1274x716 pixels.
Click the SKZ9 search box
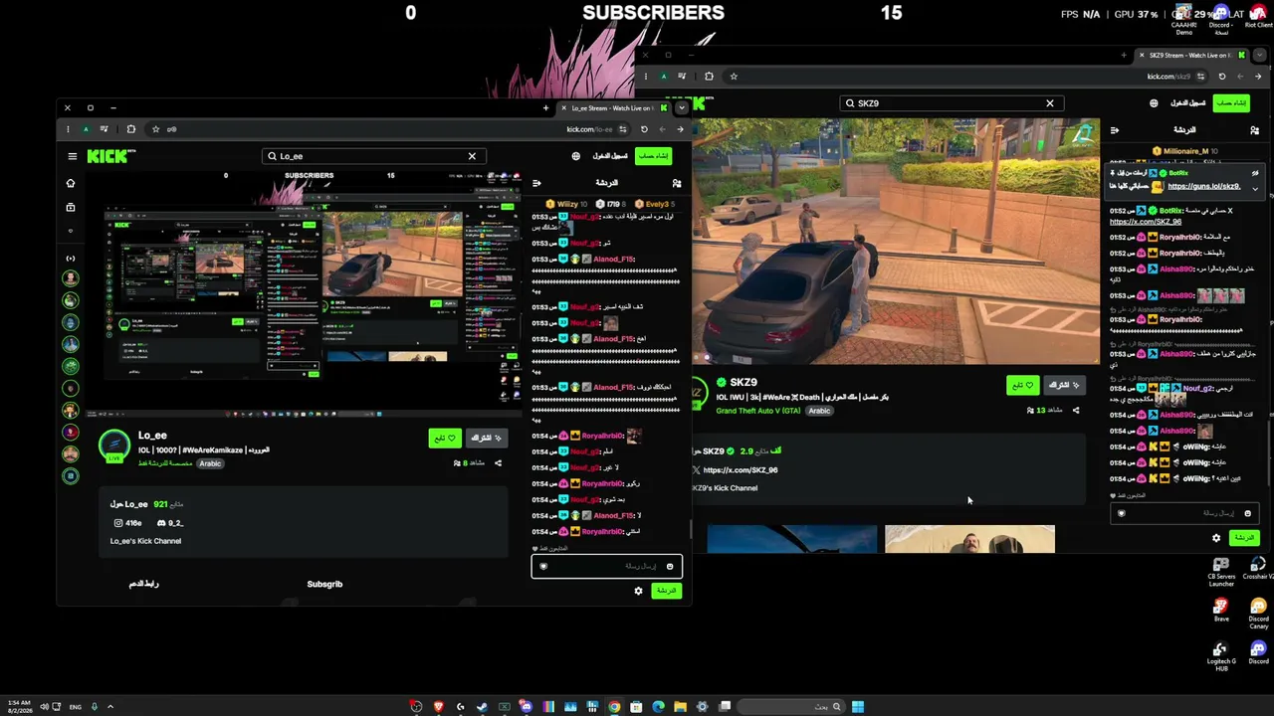[951, 103]
